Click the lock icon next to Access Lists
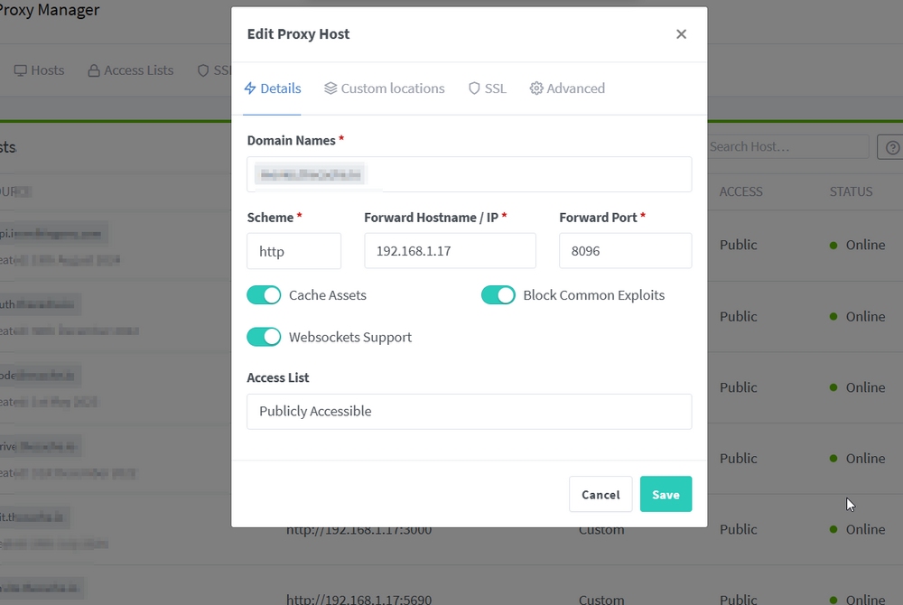This screenshot has height=605, width=903. pos(94,70)
